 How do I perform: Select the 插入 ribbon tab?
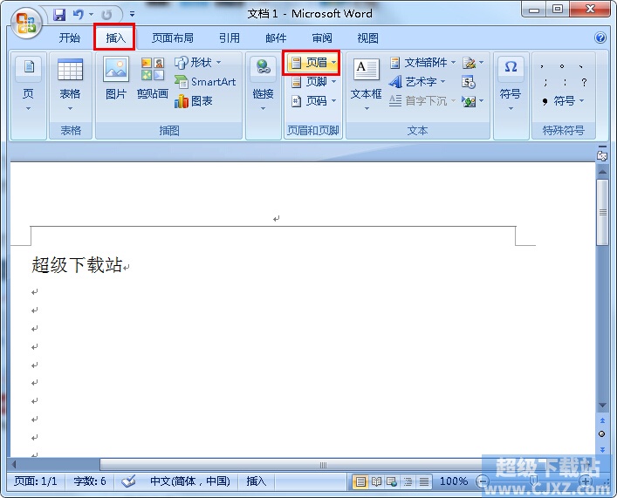(x=115, y=38)
